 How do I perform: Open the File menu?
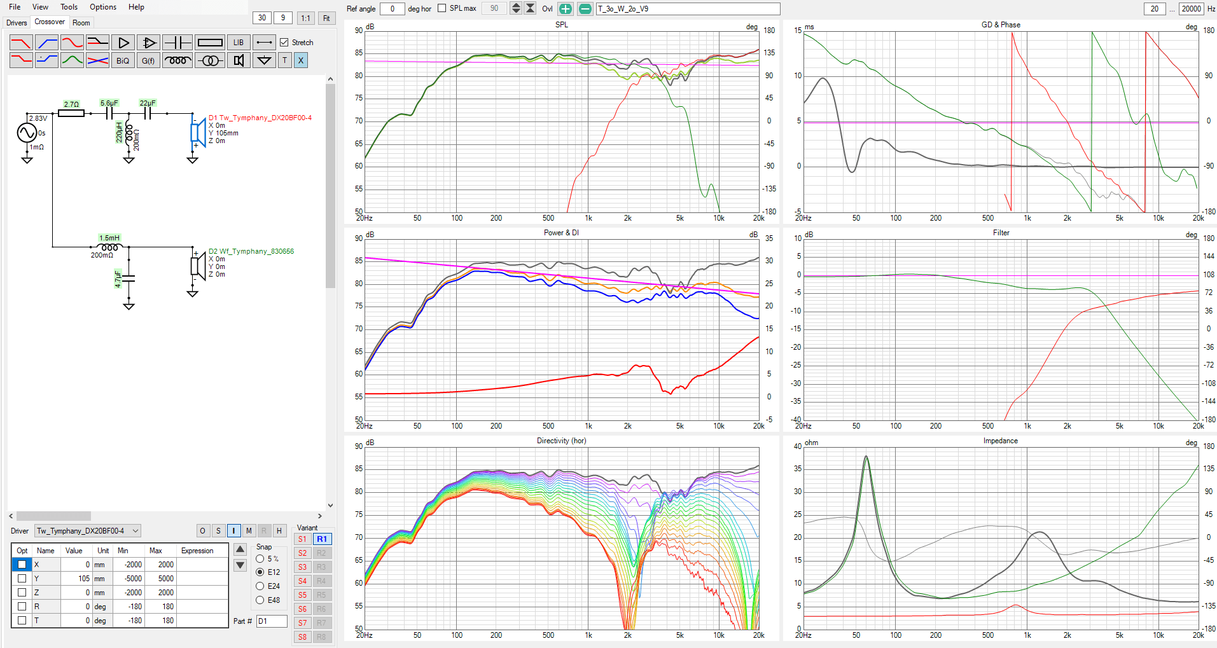pos(15,7)
